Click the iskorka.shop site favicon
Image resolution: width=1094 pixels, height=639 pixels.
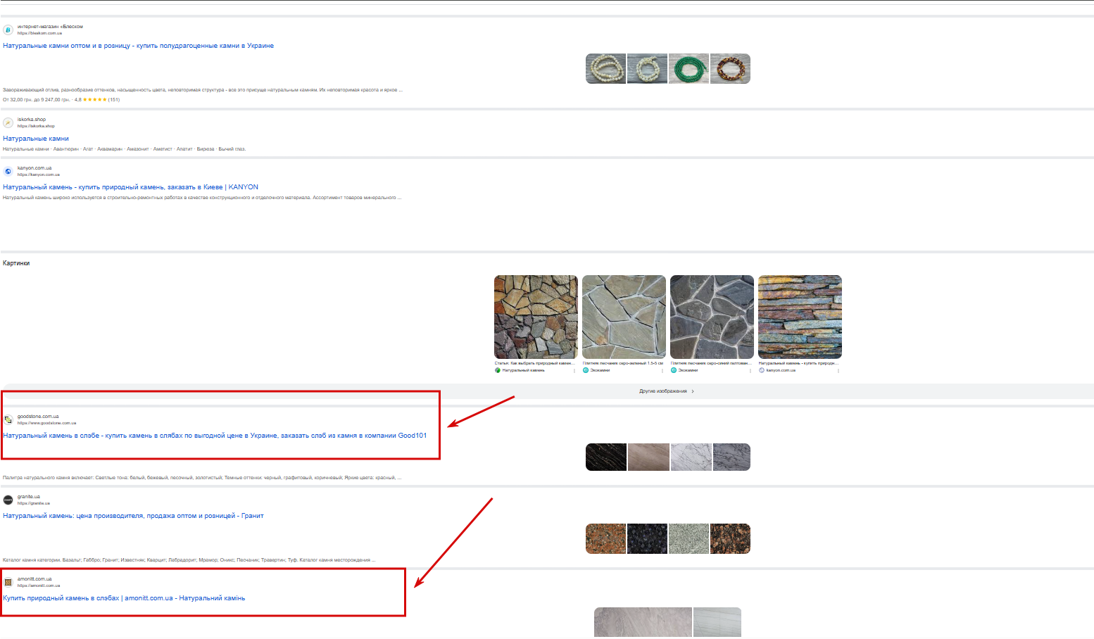click(x=8, y=122)
